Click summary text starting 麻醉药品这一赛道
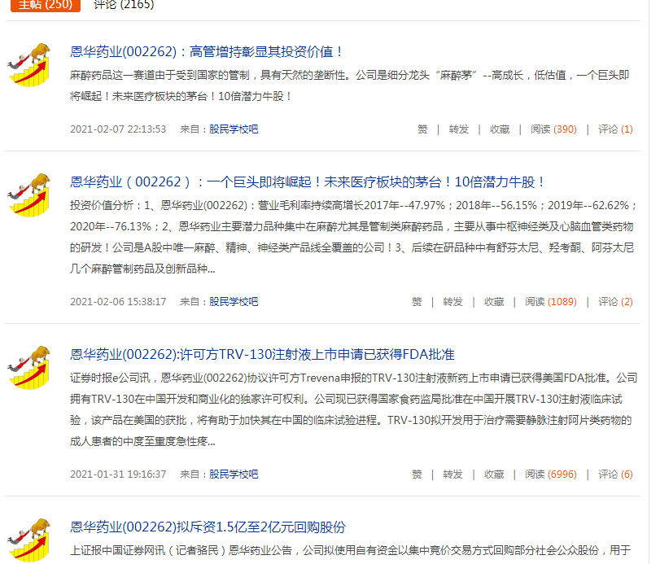Image resolution: width=660 pixels, height=564 pixels. pyautogui.click(x=349, y=86)
